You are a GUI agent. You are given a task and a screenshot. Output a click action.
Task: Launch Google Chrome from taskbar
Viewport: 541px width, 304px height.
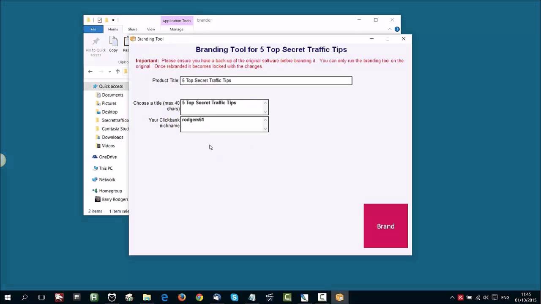pyautogui.click(x=199, y=297)
